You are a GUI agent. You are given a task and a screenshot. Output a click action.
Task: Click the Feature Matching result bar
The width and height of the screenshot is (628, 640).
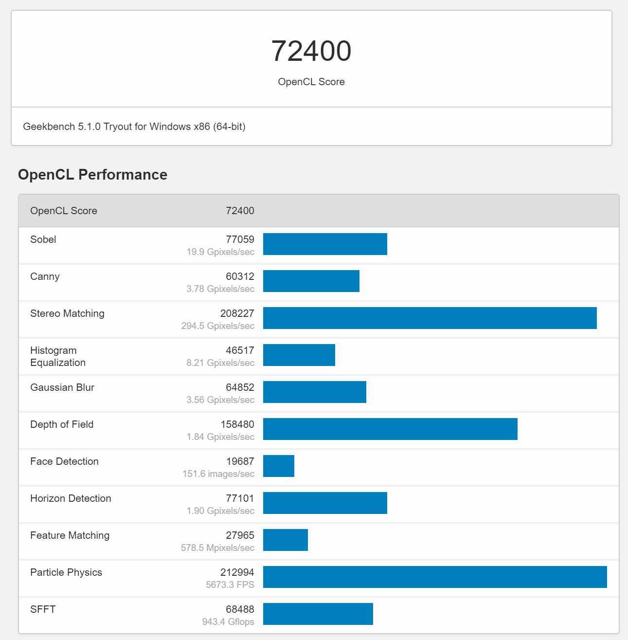pos(286,540)
